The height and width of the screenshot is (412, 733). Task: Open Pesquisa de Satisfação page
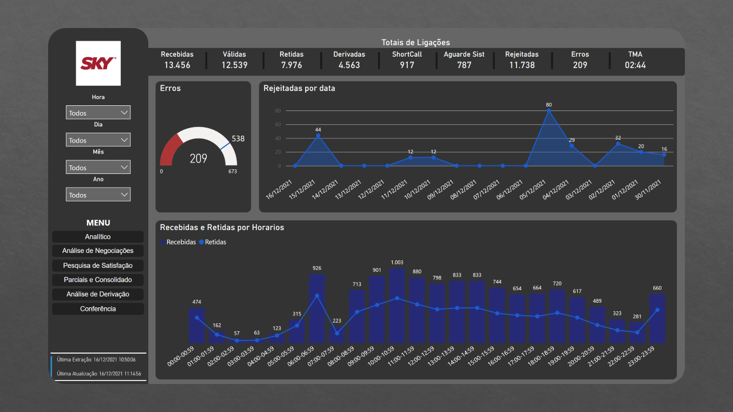click(98, 266)
